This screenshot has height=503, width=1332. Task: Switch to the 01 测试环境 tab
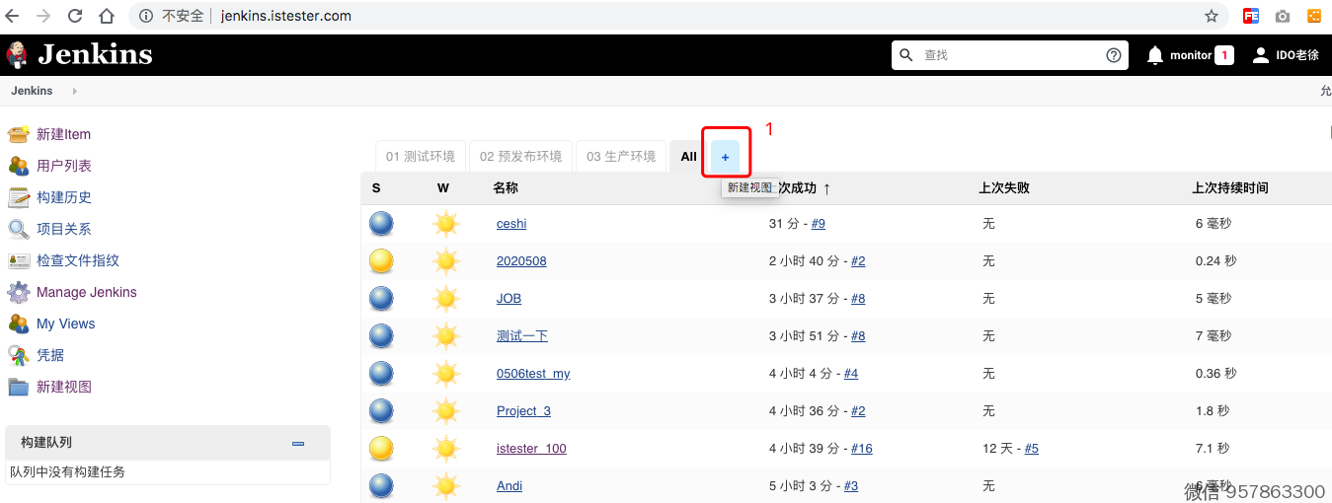pos(420,156)
